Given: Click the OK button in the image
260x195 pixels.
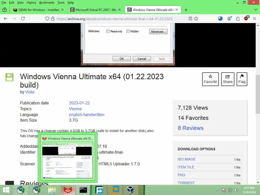Looking at the screenshot, I should tap(122, 59).
